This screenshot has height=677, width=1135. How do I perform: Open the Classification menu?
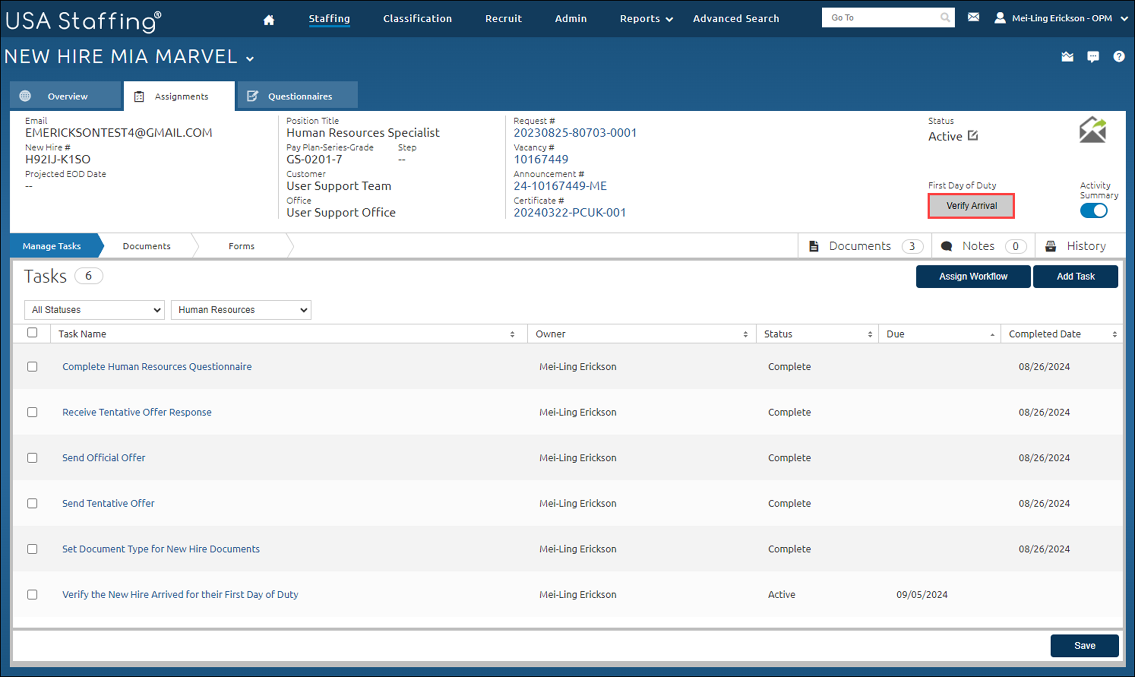click(417, 19)
